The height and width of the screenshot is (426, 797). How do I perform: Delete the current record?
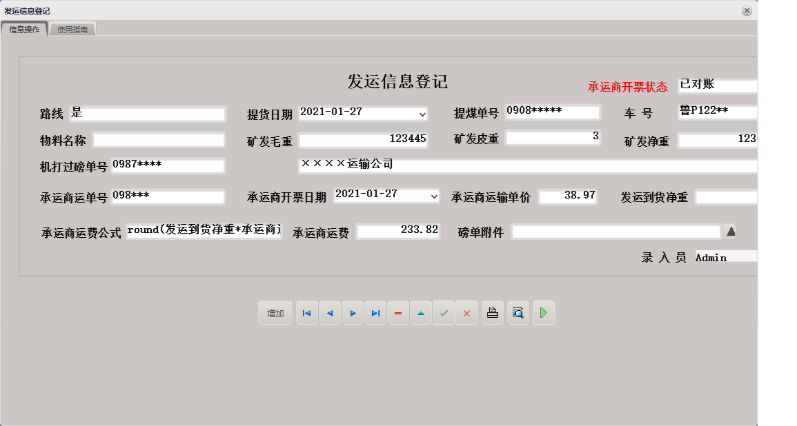[398, 312]
